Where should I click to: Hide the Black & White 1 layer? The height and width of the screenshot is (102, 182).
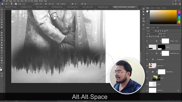point(147,72)
